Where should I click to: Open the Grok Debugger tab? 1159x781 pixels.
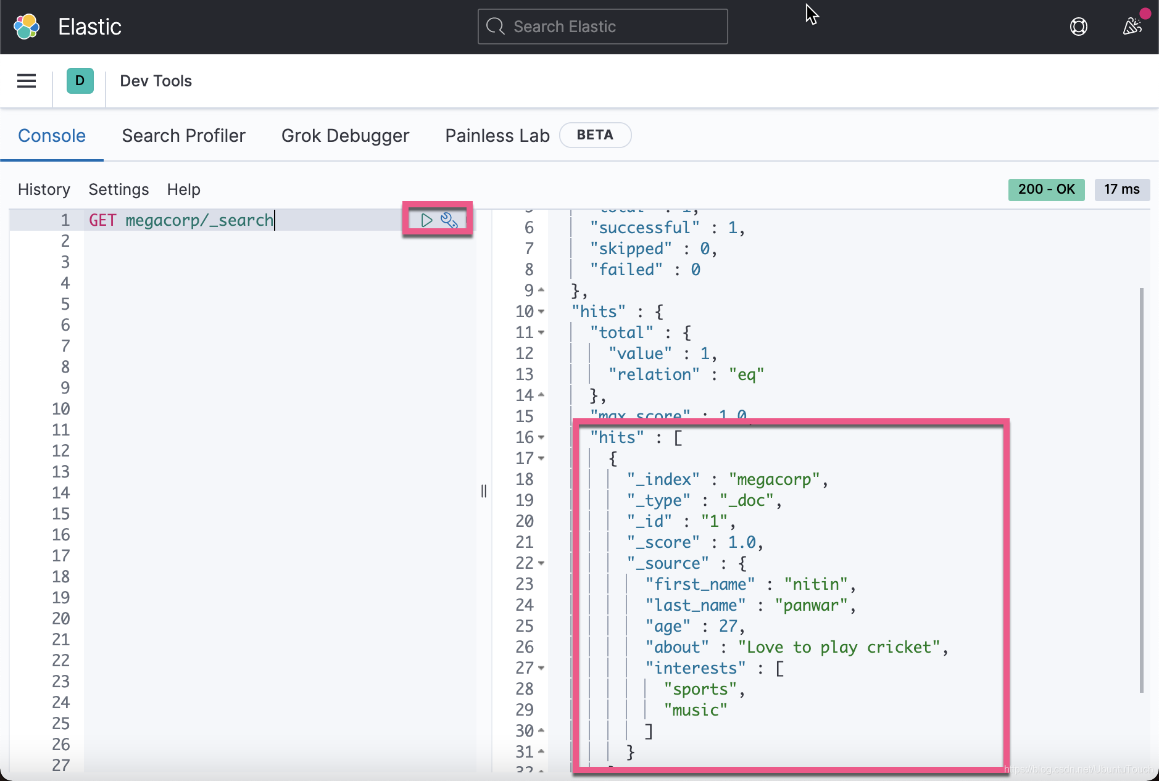(345, 136)
